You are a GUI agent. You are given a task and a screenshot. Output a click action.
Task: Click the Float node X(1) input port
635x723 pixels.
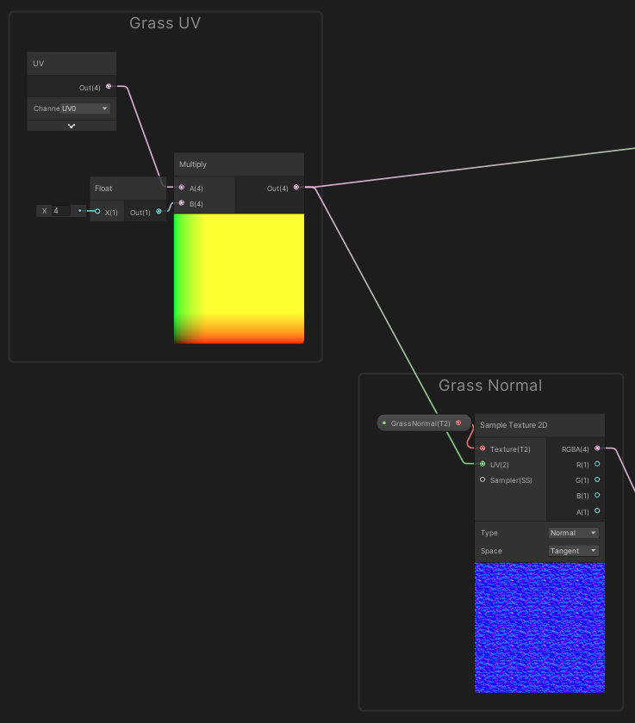pos(97,211)
